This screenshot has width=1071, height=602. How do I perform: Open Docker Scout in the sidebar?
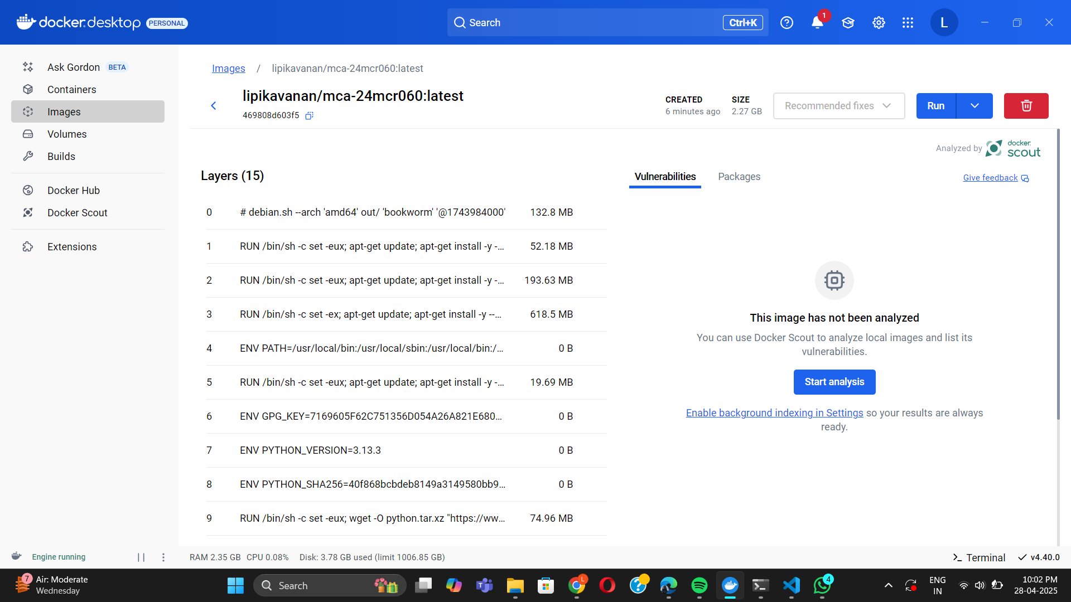[88, 212]
